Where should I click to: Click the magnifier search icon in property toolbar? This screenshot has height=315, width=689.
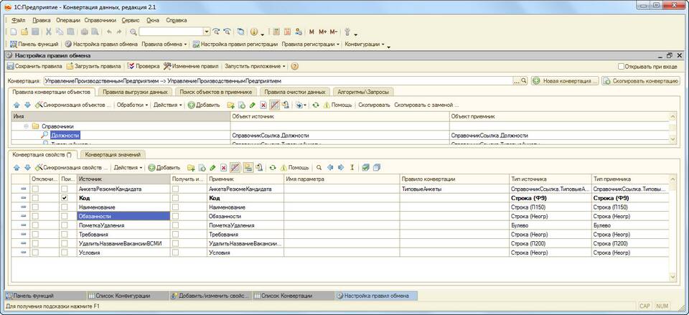click(x=319, y=167)
